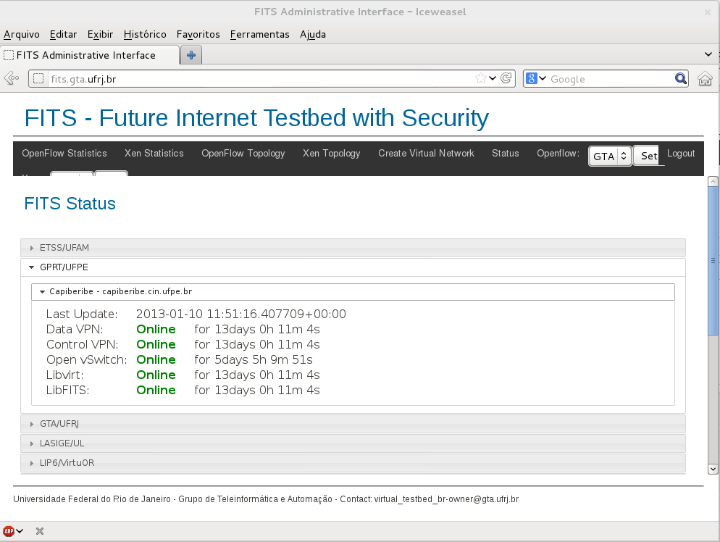The height and width of the screenshot is (542, 720).
Task: Expand the ETSS/UFAM section
Action: coord(64,248)
